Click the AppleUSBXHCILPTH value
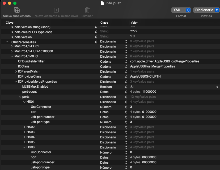The width and height of the screenshot is (220, 170). point(145,76)
